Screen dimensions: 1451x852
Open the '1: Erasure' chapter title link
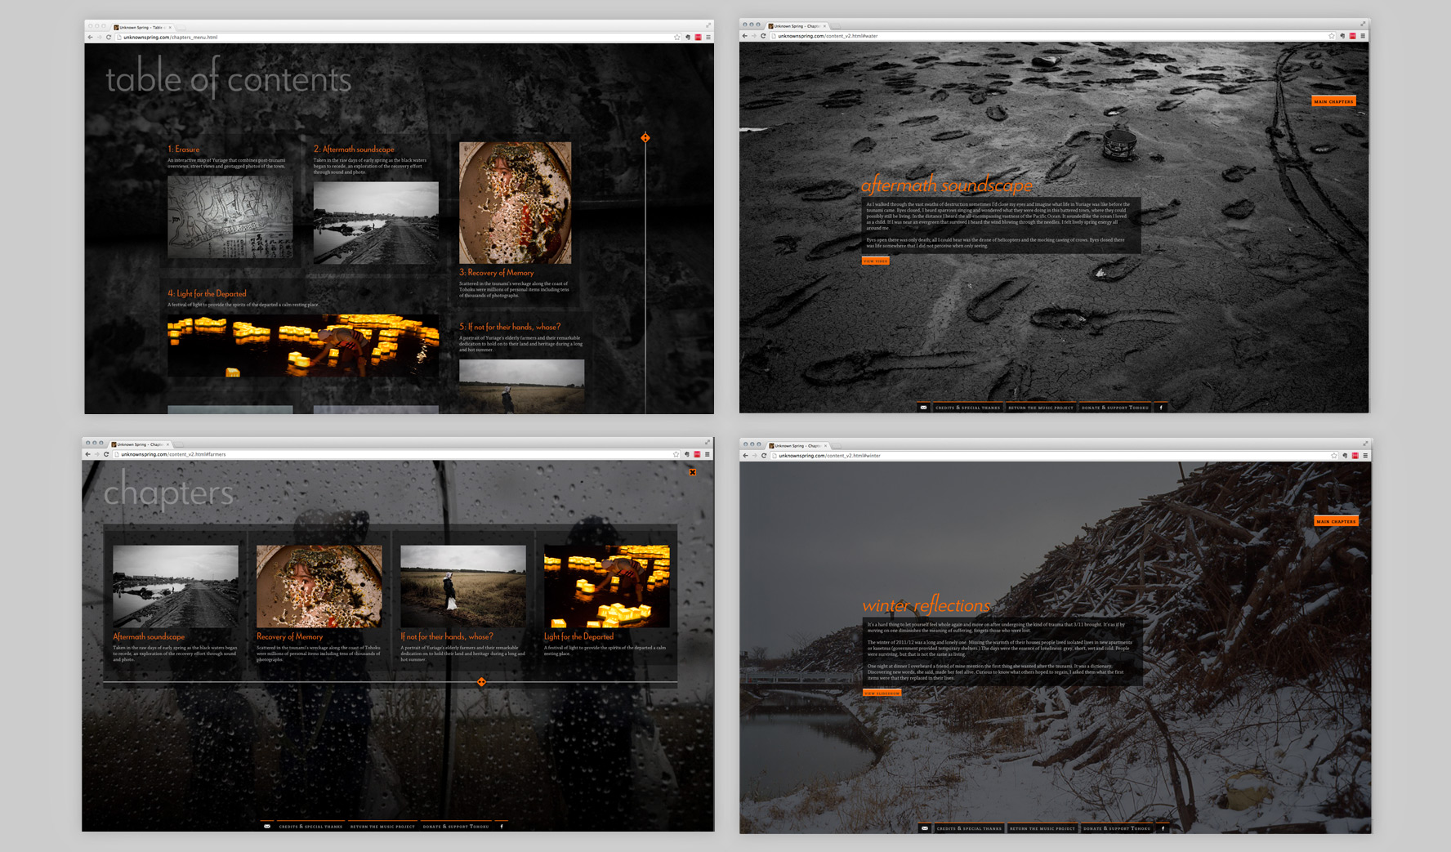point(184,149)
